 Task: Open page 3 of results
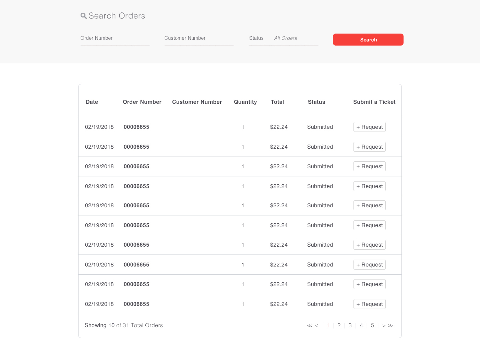pyautogui.click(x=350, y=325)
